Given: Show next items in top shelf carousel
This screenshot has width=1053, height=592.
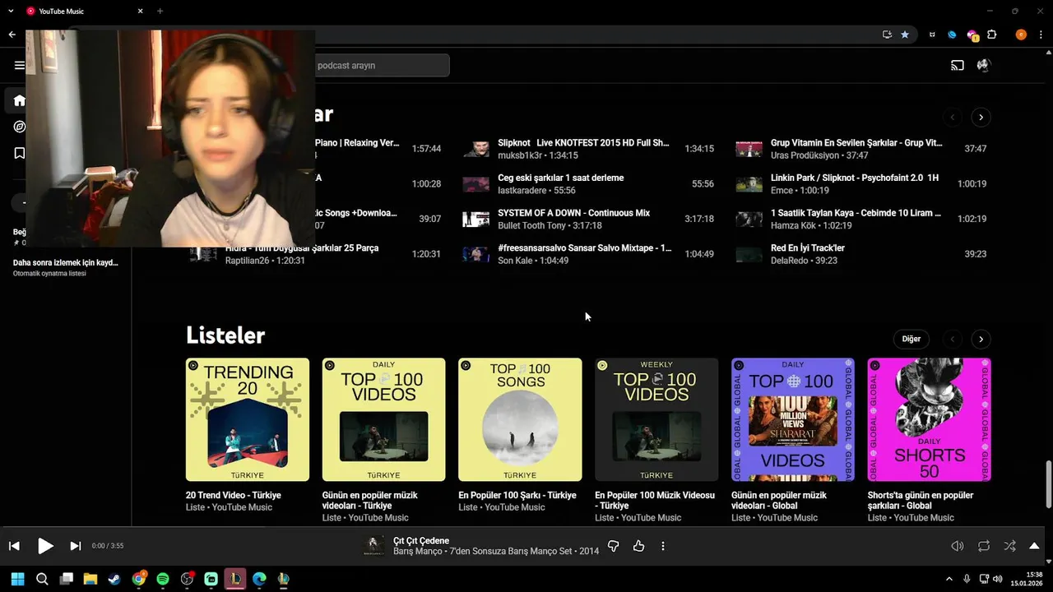Looking at the screenshot, I should click(981, 118).
